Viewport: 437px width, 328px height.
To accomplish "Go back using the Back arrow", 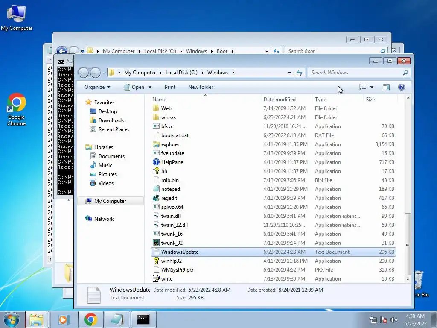I will point(83,73).
